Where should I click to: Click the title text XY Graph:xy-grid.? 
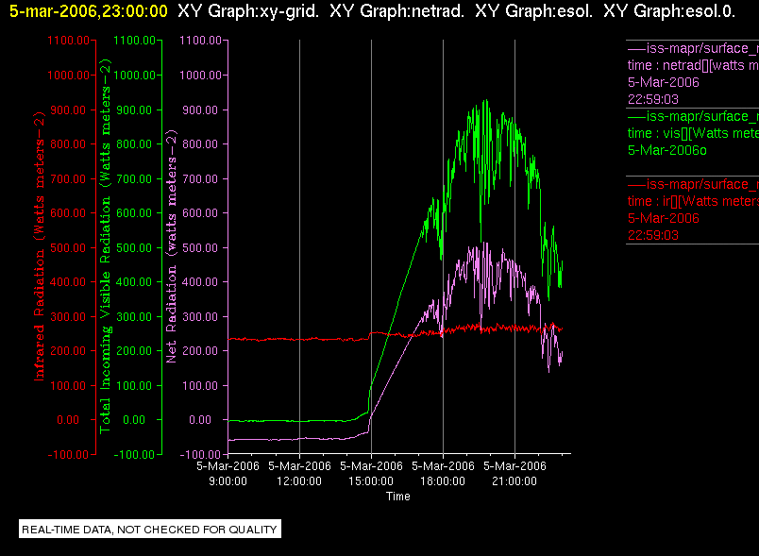[248, 10]
